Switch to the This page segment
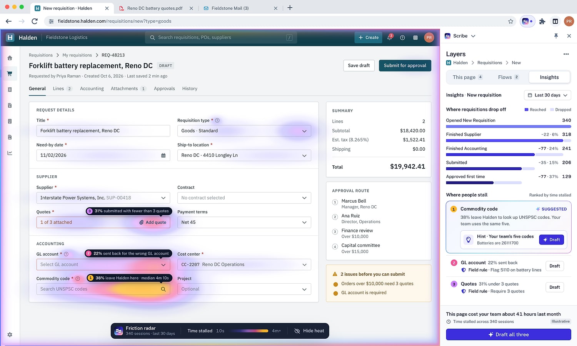This screenshot has height=346, width=577. [x=468, y=77]
